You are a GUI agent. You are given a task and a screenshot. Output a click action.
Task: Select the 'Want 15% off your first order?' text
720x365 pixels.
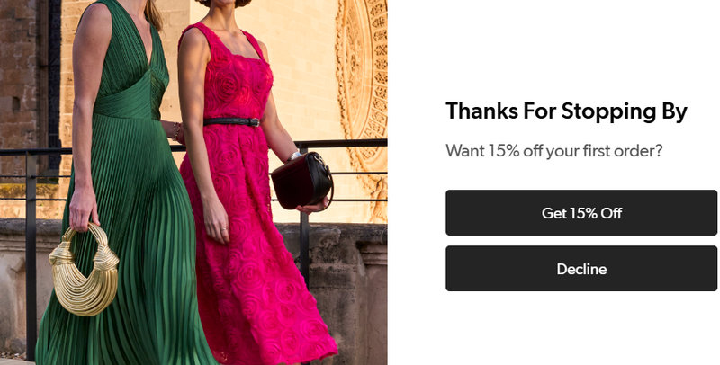pyautogui.click(x=554, y=150)
